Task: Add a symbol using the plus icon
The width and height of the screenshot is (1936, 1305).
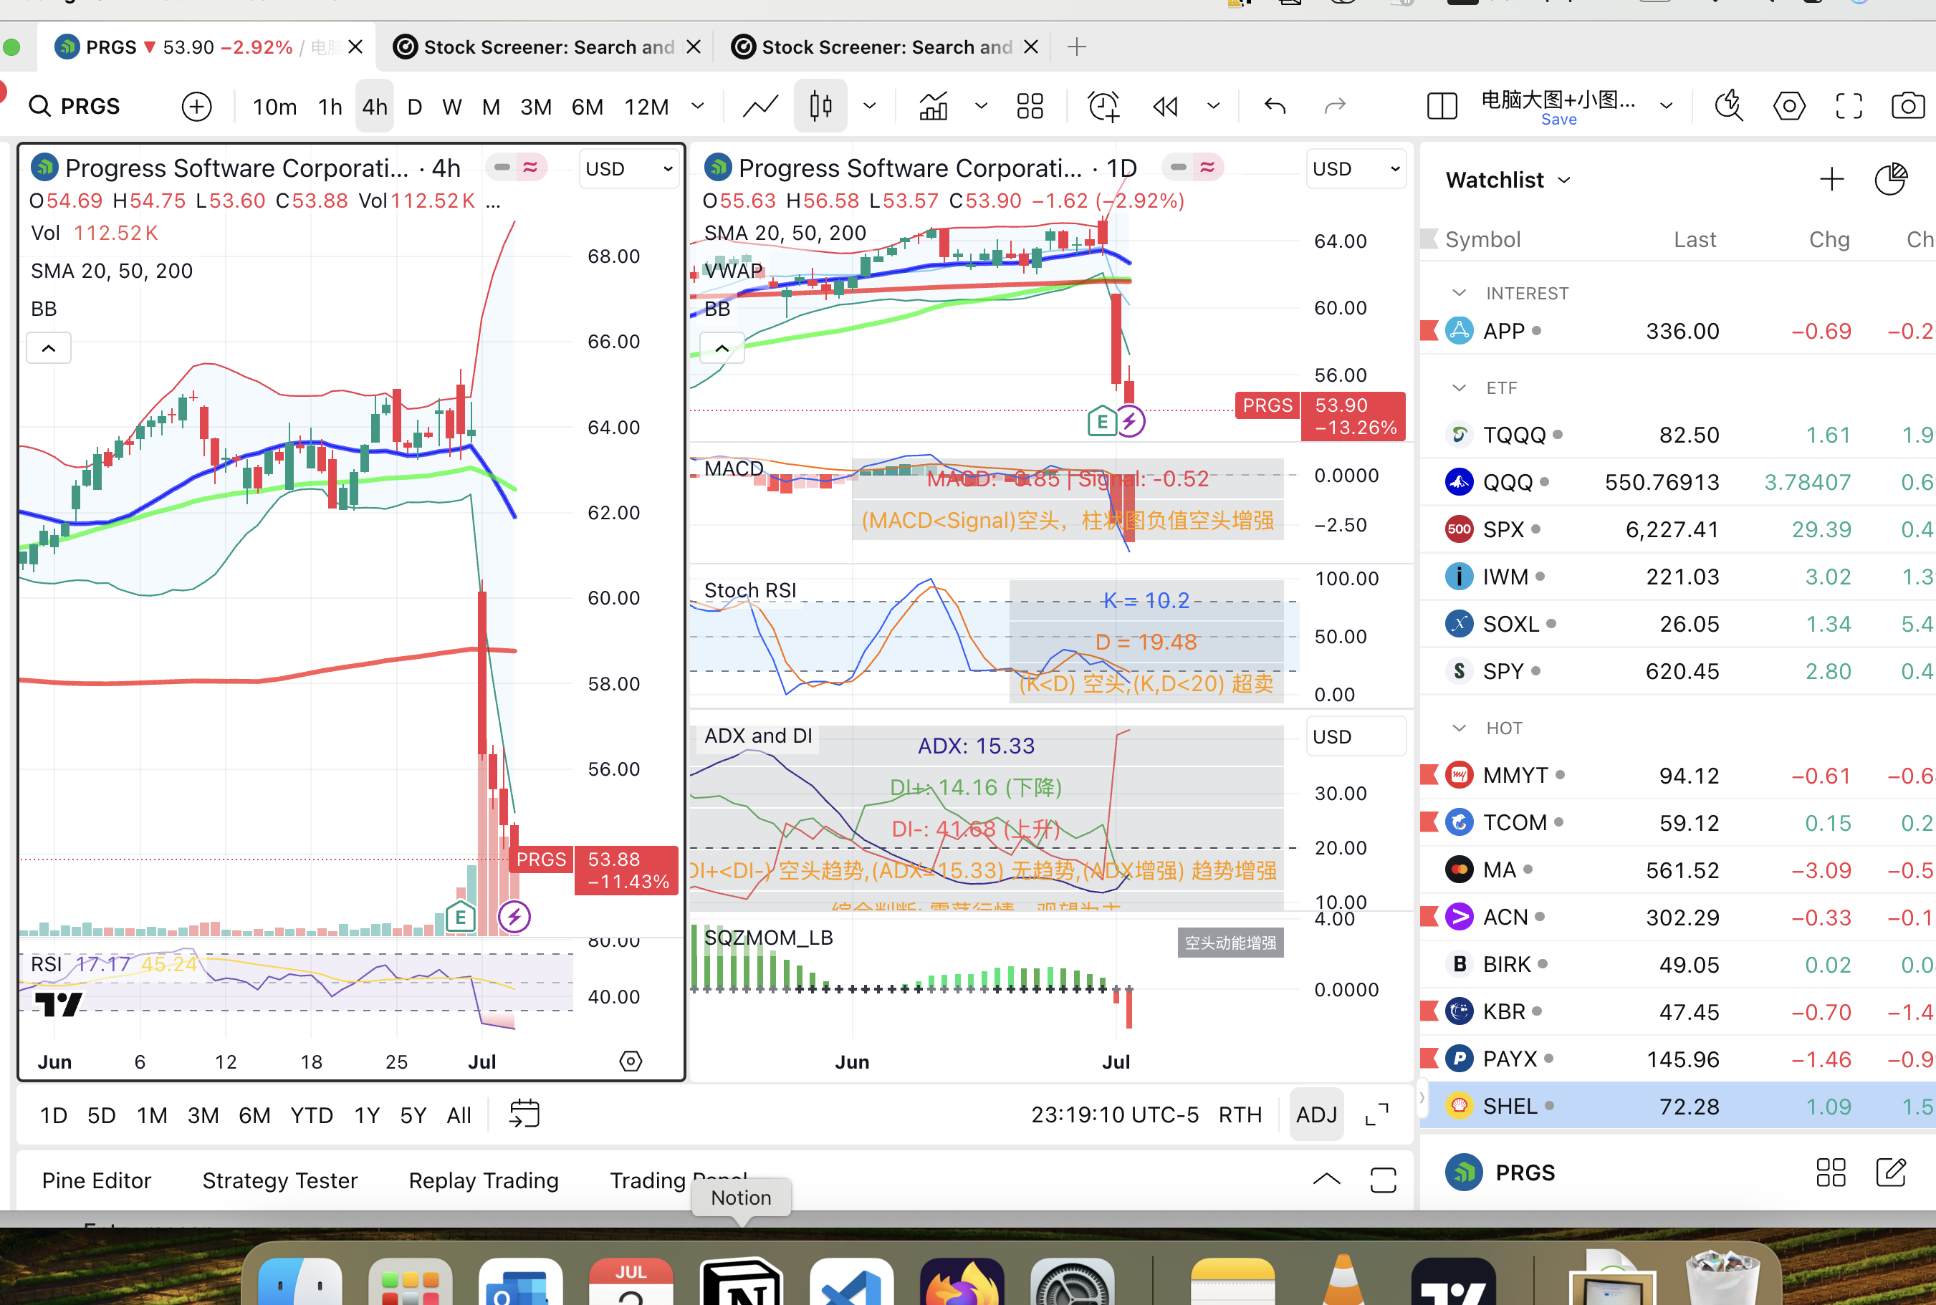Action: (196, 106)
